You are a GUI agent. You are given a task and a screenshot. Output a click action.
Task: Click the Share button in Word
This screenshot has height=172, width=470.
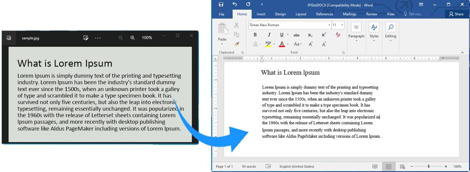[x=456, y=14]
